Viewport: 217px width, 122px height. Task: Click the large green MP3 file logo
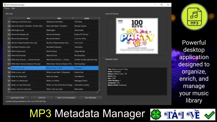tap(194, 17)
